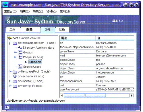Screen dimensions: 143x112
Task: Select the BJensen tree entry
Action: point(35,62)
